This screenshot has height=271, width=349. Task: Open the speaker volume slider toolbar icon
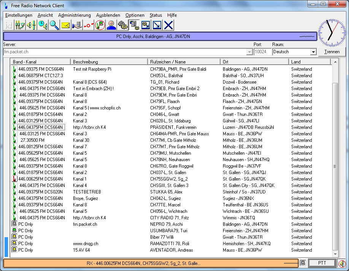pos(32,25)
